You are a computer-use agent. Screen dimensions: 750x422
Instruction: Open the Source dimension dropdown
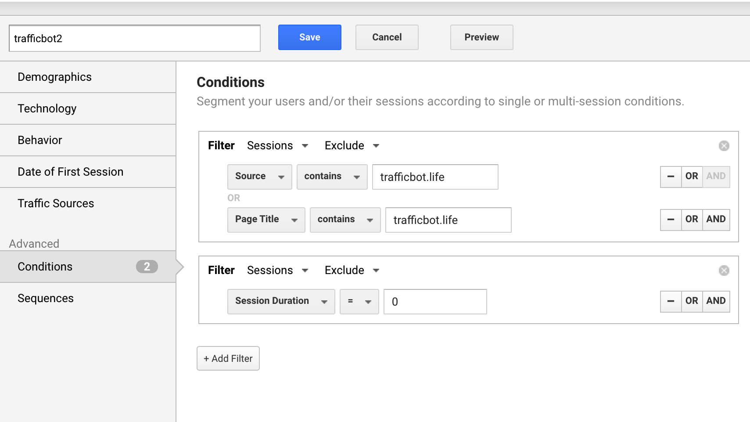[x=259, y=177]
